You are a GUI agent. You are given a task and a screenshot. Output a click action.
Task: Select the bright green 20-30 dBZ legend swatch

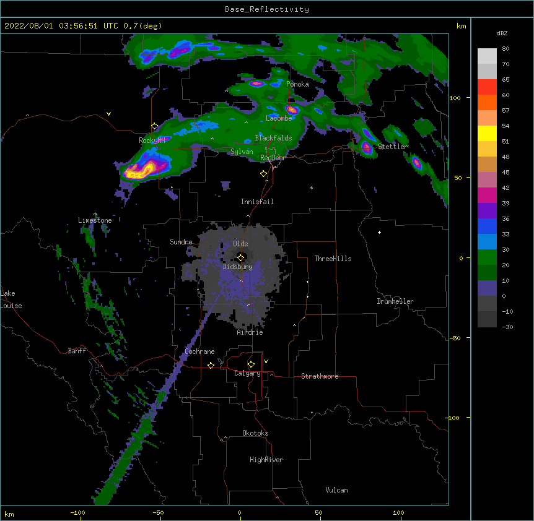(x=487, y=257)
